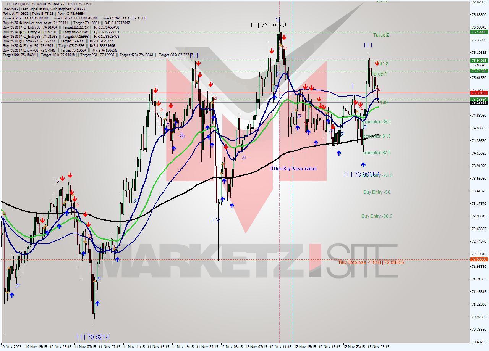Click the '11 Nov 03:15' time label
Screen dimensions: 489x351
coord(85,347)
